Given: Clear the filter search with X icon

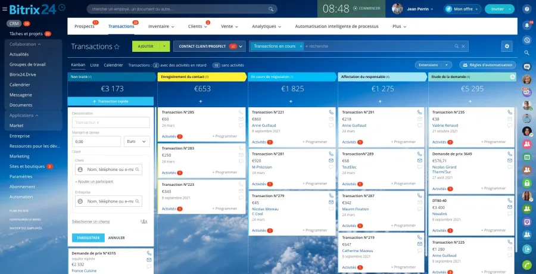Looking at the screenshot, I should 463,46.
